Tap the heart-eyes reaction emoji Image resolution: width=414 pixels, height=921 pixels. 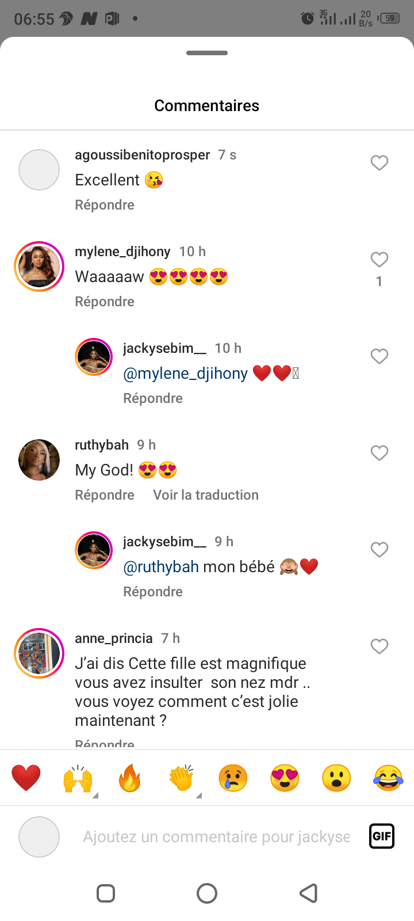point(285,778)
